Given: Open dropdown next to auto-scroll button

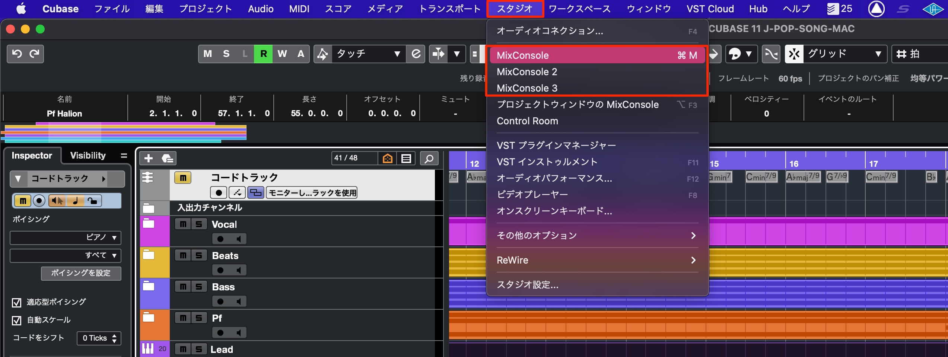Looking at the screenshot, I should pos(456,54).
